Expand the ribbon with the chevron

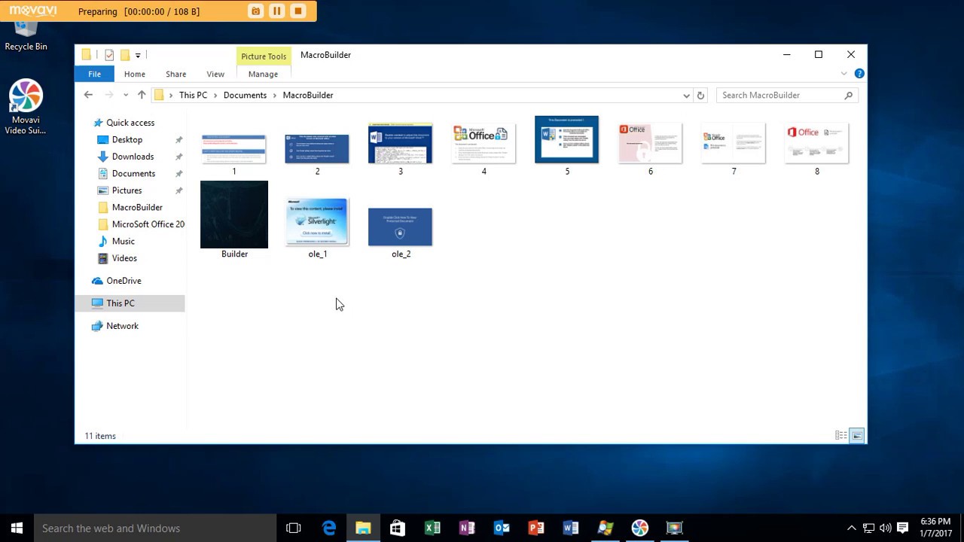(x=843, y=74)
